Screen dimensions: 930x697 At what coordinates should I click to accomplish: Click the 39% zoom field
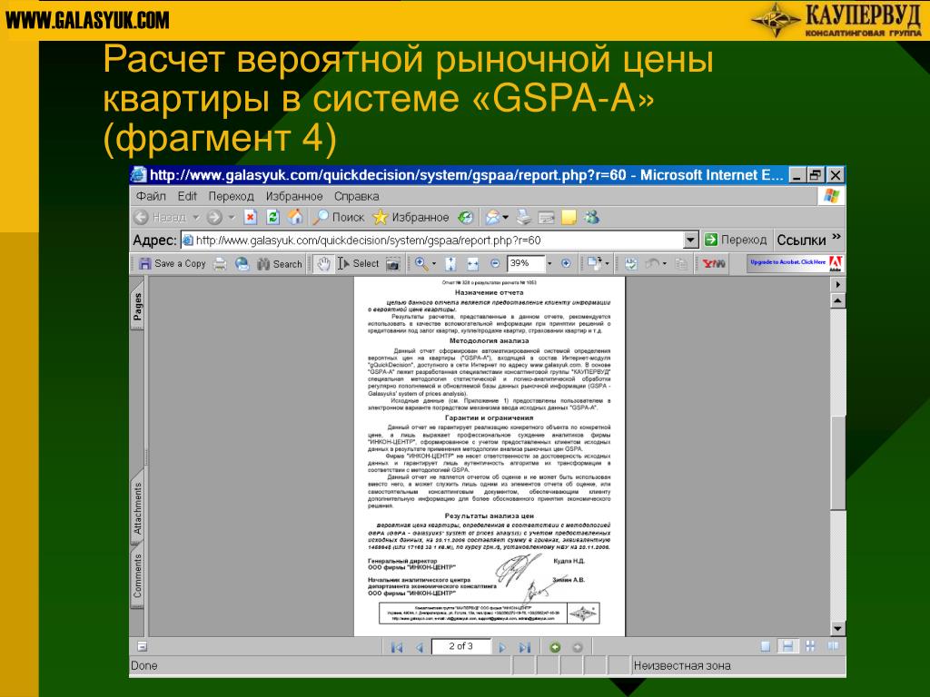[526, 264]
